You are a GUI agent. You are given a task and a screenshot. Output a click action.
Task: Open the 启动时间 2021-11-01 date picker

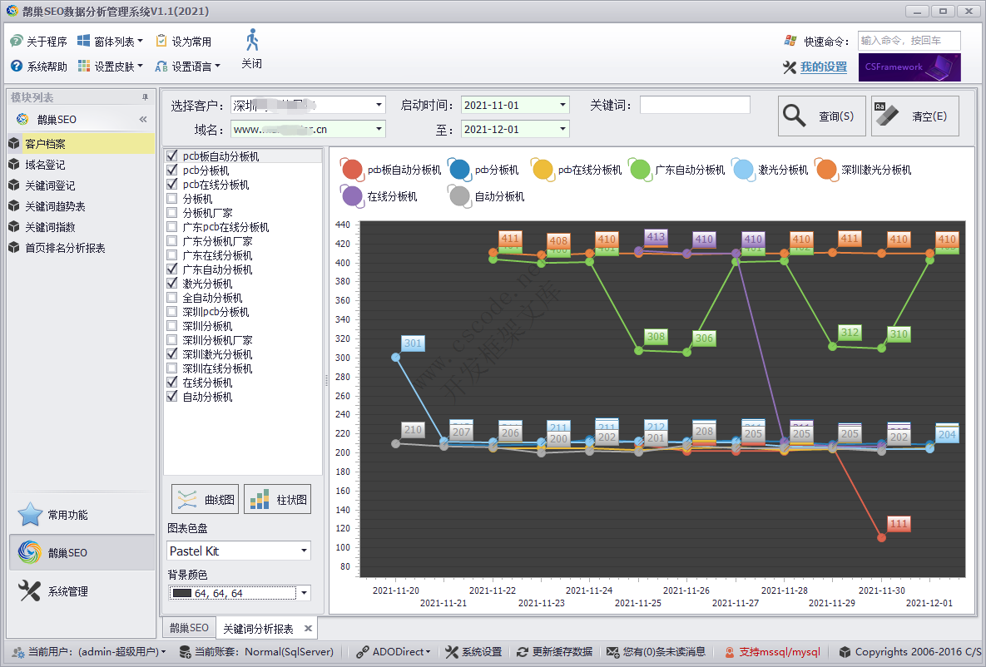pyautogui.click(x=562, y=105)
